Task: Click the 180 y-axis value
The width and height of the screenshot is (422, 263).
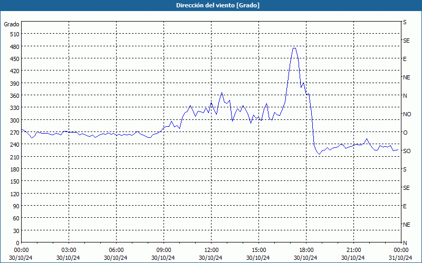Action: [x=15, y=169]
